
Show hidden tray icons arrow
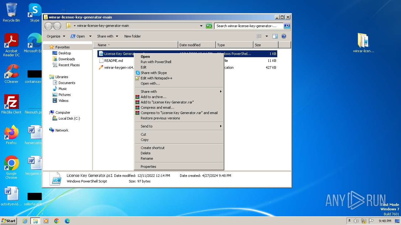tap(349, 221)
